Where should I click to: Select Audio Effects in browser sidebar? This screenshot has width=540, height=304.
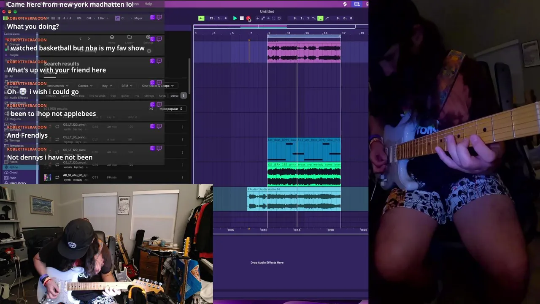pyautogui.click(x=19, y=98)
